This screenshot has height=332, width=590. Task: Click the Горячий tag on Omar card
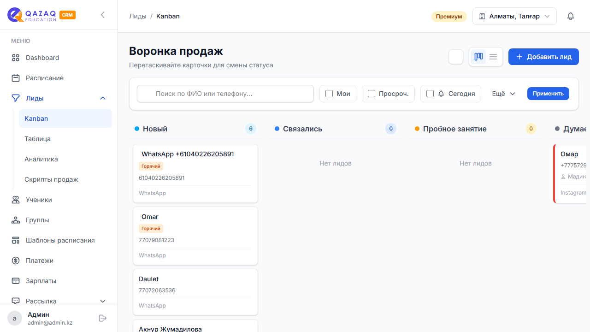(x=151, y=229)
